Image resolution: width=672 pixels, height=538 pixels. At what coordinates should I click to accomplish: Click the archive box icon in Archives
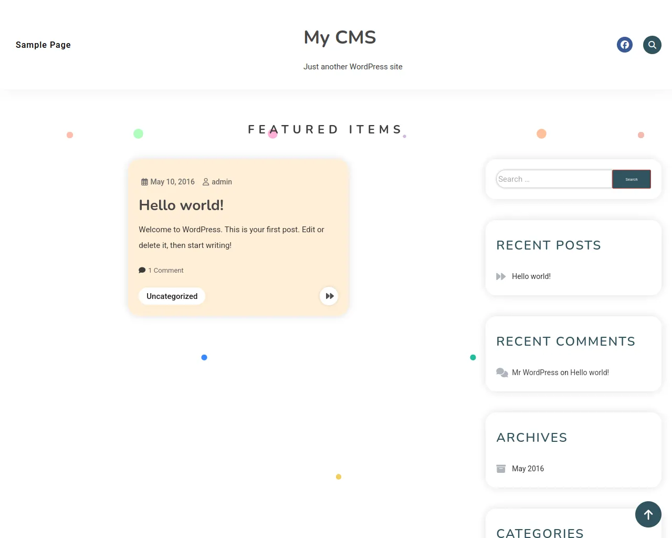tap(501, 469)
